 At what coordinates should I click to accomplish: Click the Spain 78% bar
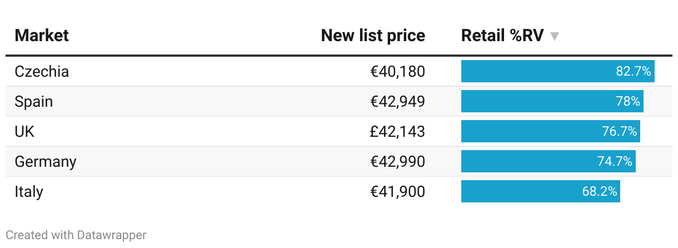click(552, 102)
